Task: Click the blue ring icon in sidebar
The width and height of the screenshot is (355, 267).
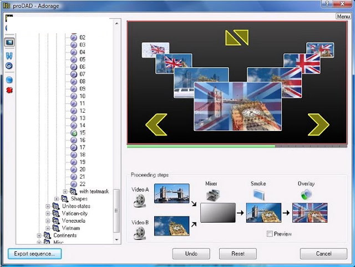Action: tap(9, 66)
